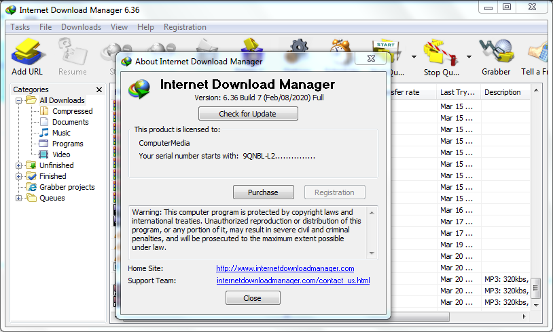
Task: Select the Programs category
Action: click(x=67, y=144)
